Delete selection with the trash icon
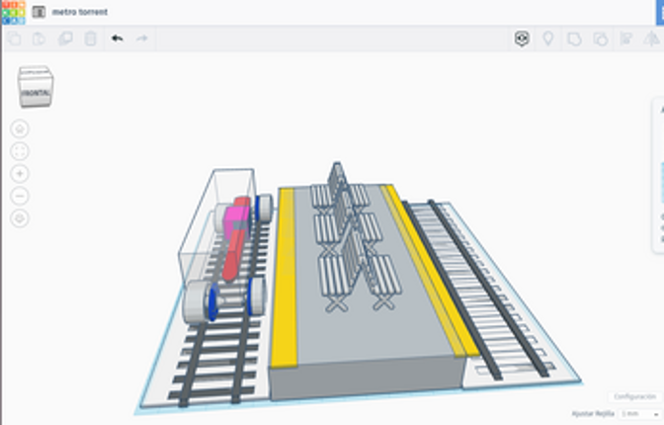The width and height of the screenshot is (664, 425). [x=91, y=39]
